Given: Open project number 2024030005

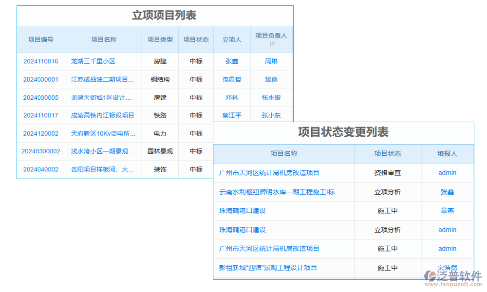Looking at the screenshot, I should click(41, 97).
